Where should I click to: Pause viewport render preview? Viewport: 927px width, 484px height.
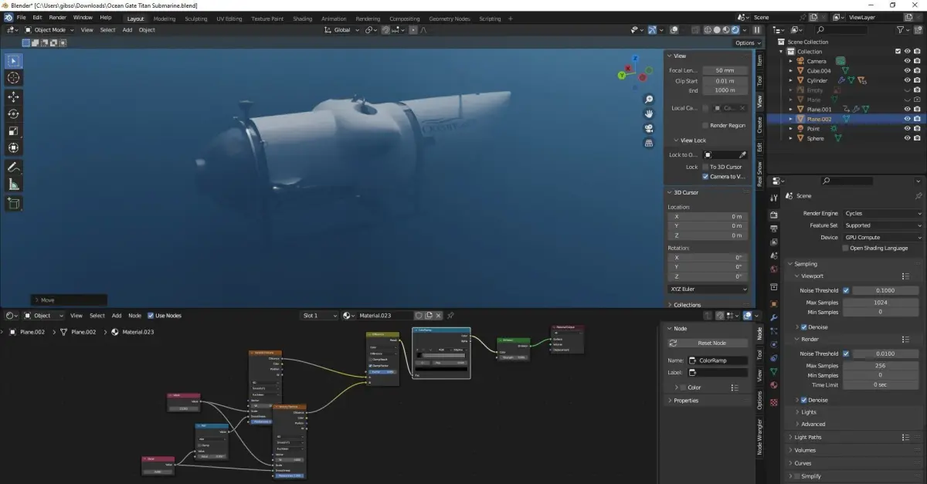tap(756, 30)
